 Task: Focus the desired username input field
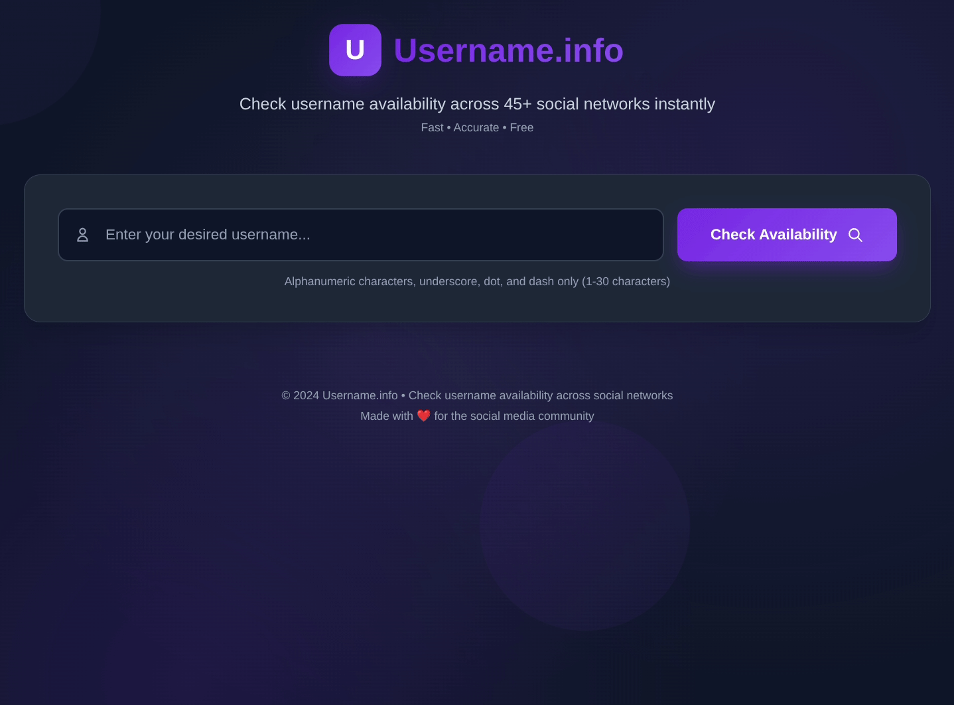click(361, 235)
